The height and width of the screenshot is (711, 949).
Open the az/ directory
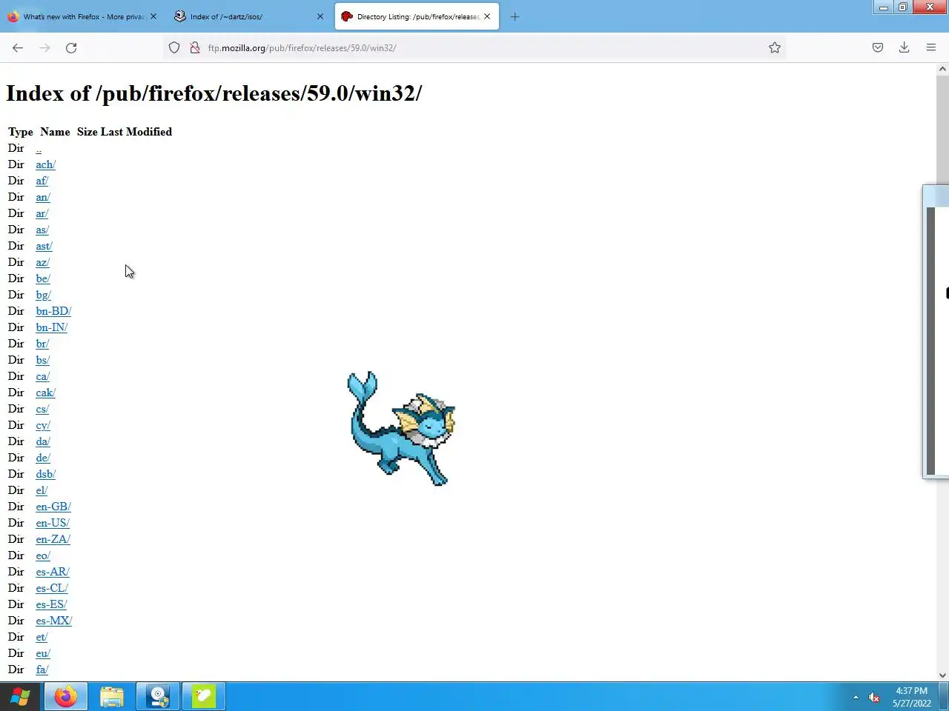point(42,262)
